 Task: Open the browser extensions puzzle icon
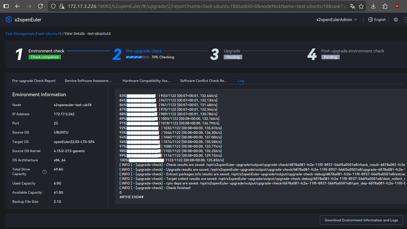(x=385, y=6)
